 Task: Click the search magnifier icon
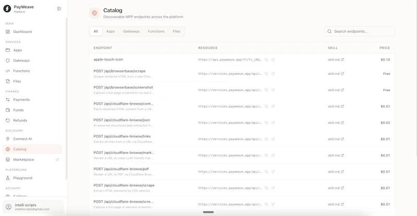(x=329, y=31)
